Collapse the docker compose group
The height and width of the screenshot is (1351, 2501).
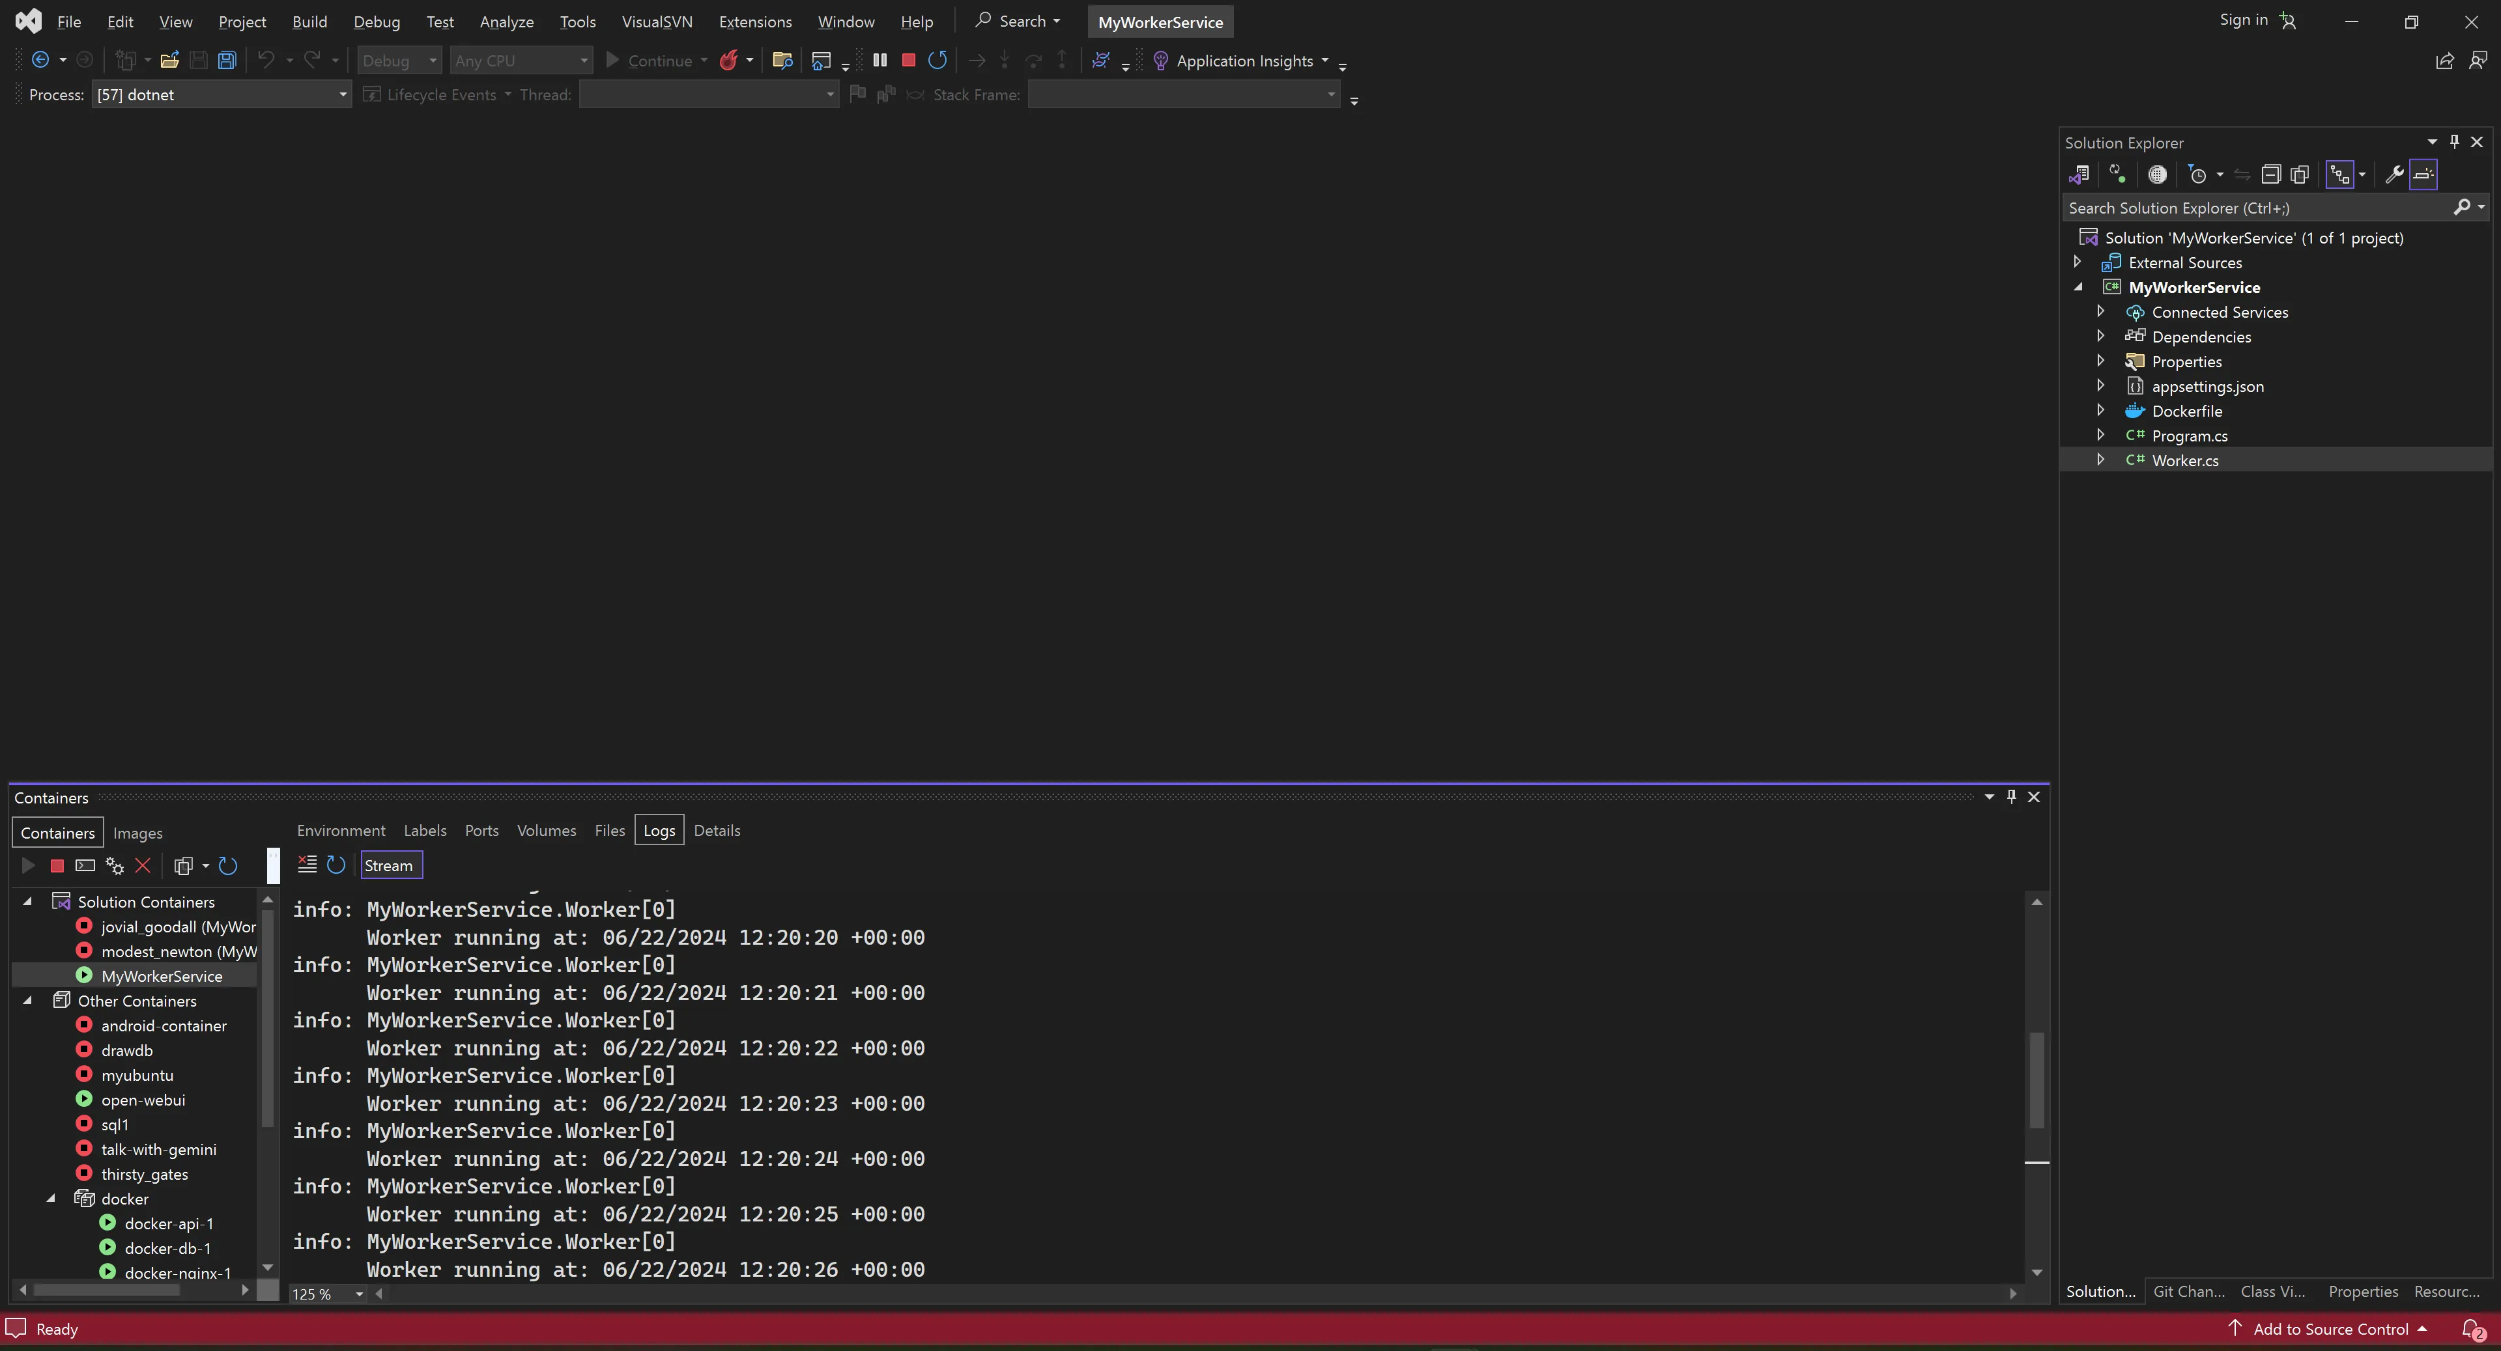tap(51, 1199)
